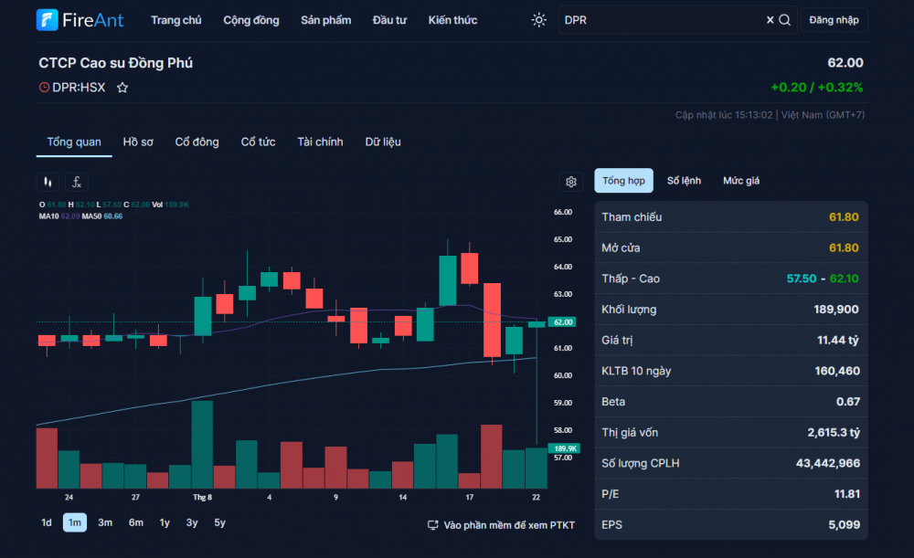Click the search magnifier icon
This screenshot has height=558, width=914.
785,20
